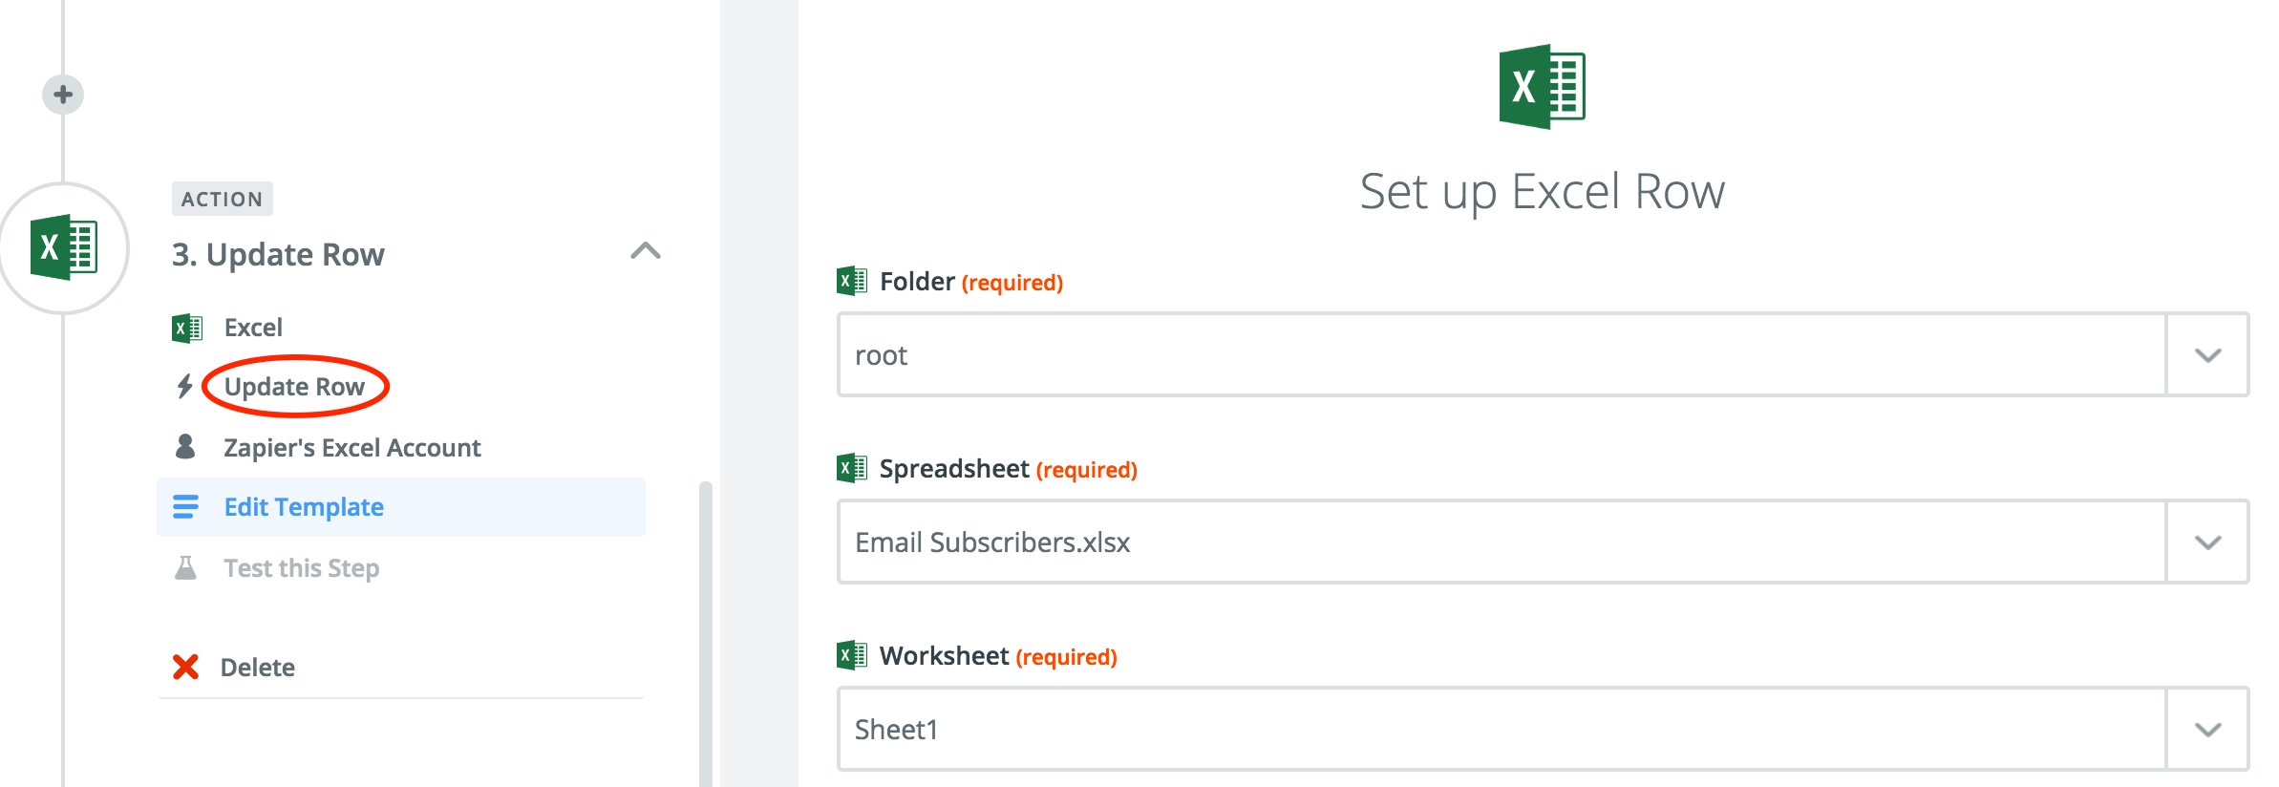Click the sidebar vertical scrollbar
The height and width of the screenshot is (787, 2279).
tap(706, 634)
